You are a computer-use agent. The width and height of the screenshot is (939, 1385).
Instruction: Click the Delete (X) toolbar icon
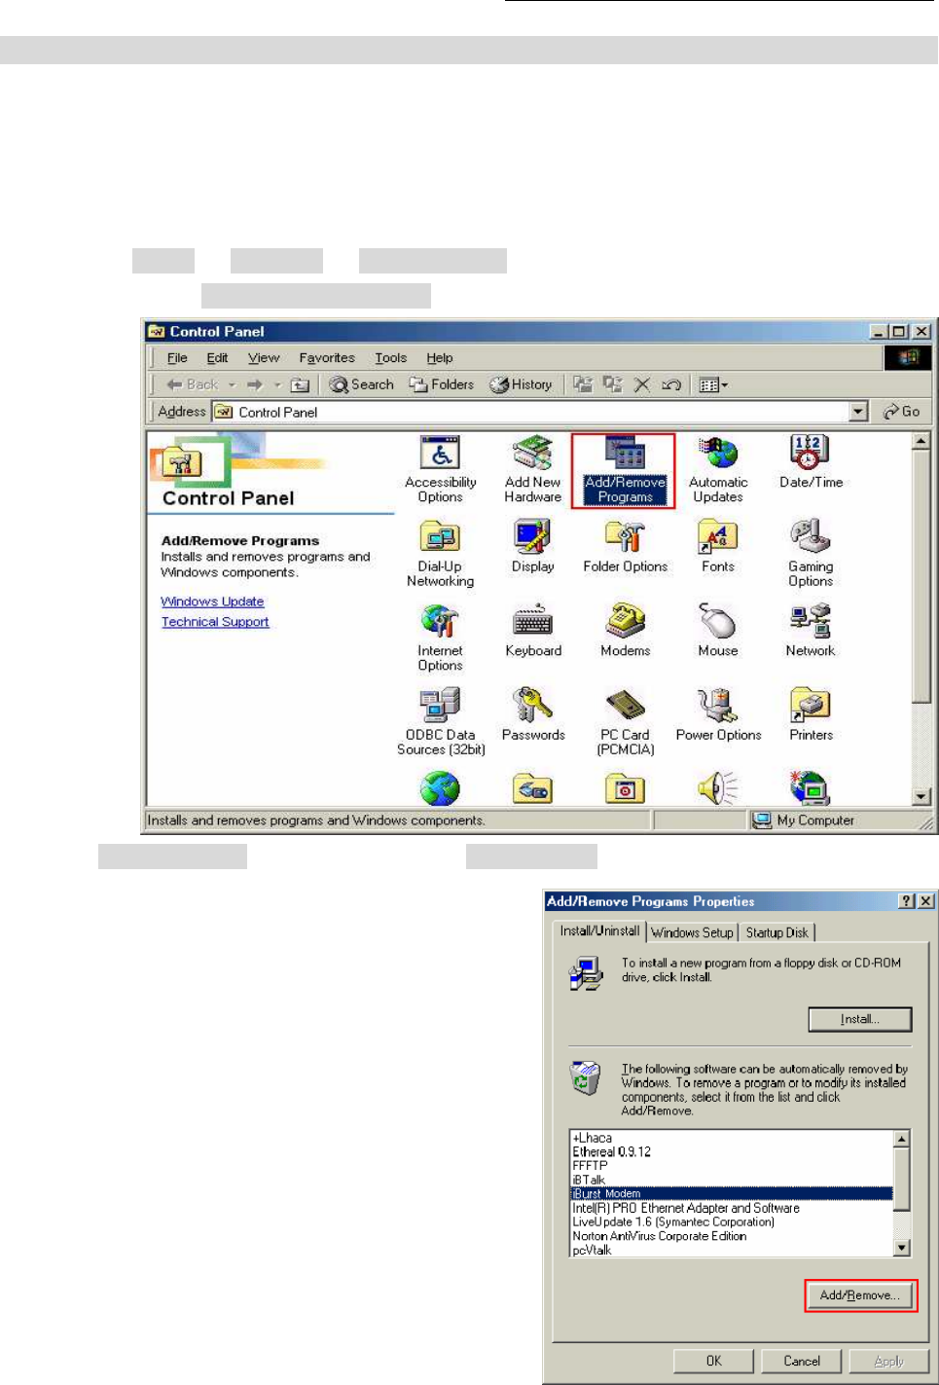pyautogui.click(x=642, y=384)
